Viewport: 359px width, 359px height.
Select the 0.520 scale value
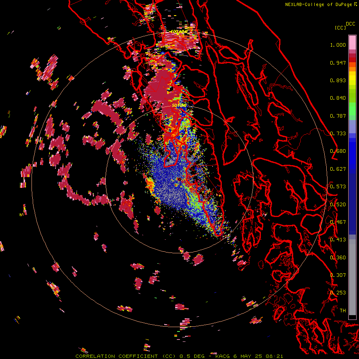pos(338,204)
